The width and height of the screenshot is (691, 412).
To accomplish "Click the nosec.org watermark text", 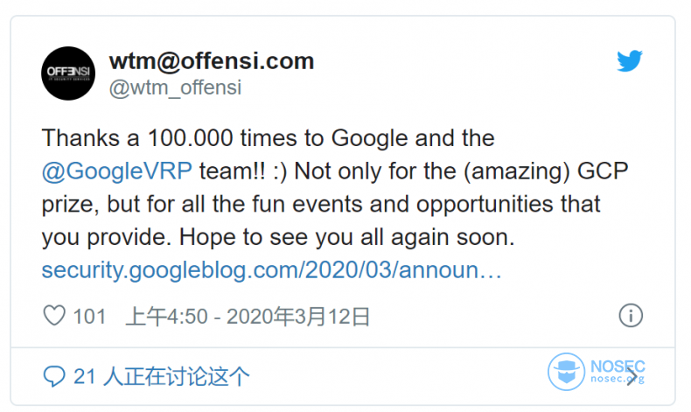I will [617, 379].
